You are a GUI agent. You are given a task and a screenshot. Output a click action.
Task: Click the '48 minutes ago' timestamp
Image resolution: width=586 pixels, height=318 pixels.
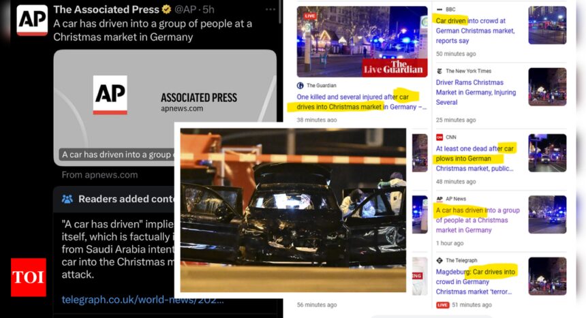456,182
